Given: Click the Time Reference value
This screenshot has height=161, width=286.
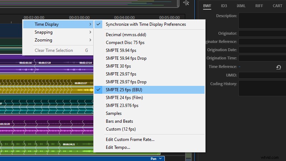Looking at the screenshot, I should (x=240, y=67).
